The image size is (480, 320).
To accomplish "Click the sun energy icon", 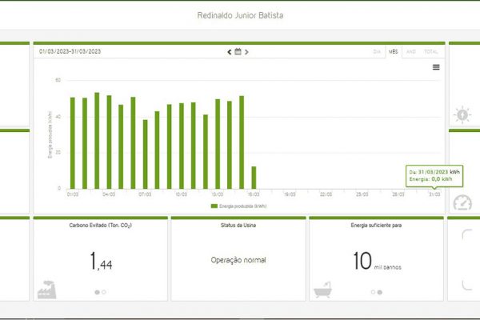I will 462,114.
